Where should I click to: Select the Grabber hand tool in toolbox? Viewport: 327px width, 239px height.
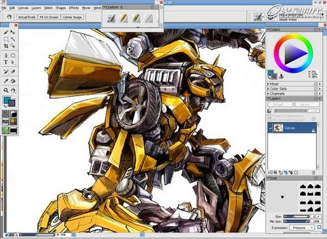point(13,90)
